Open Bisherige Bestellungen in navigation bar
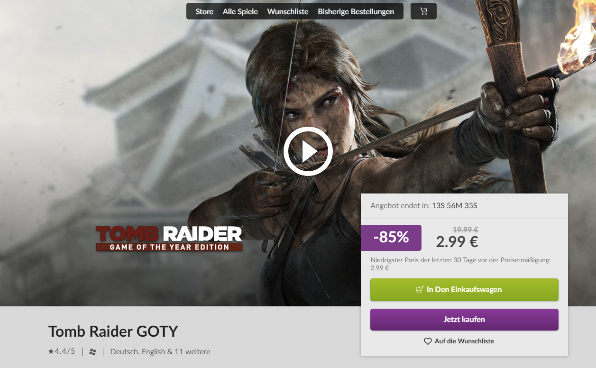Screen dimensions: 596x368 pyautogui.click(x=356, y=11)
